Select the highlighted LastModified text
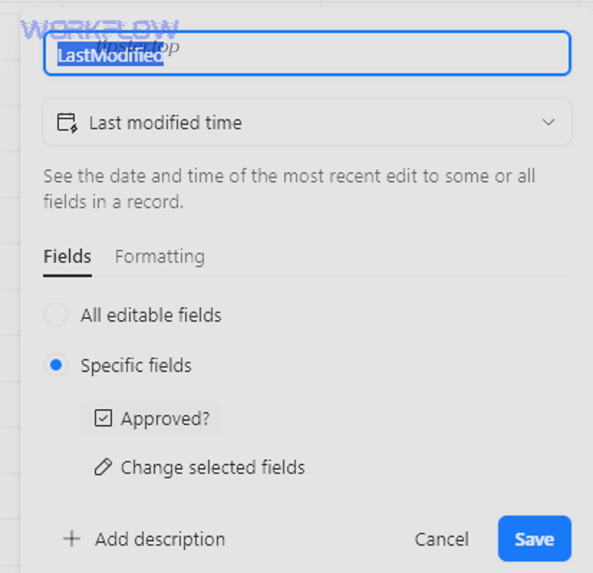This screenshot has width=593, height=573. [x=109, y=56]
